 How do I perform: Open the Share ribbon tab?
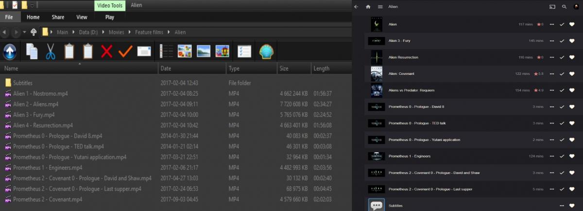[x=58, y=17]
